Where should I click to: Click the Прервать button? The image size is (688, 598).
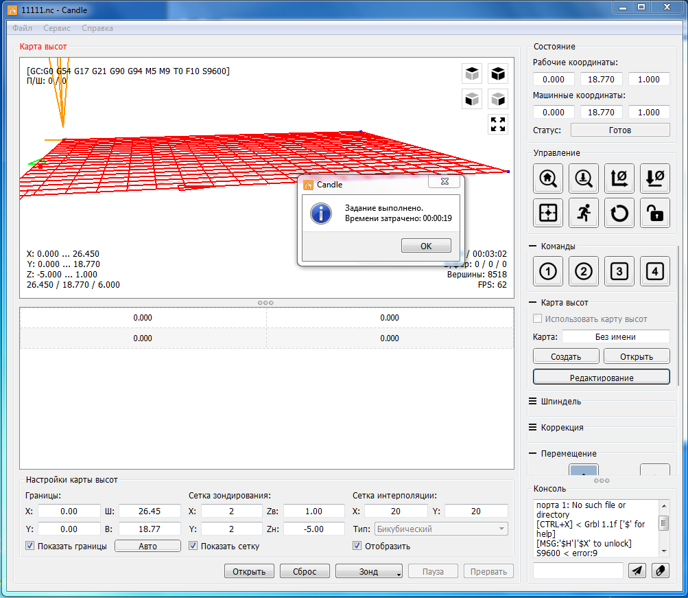tap(488, 571)
